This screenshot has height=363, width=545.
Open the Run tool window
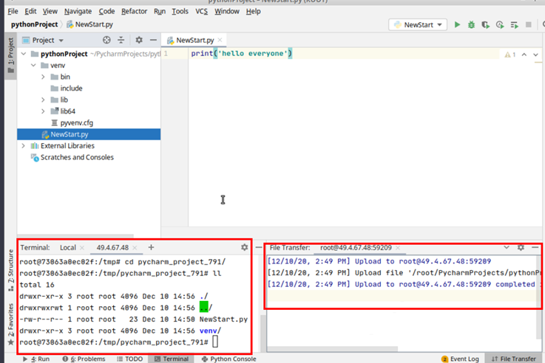point(36,359)
